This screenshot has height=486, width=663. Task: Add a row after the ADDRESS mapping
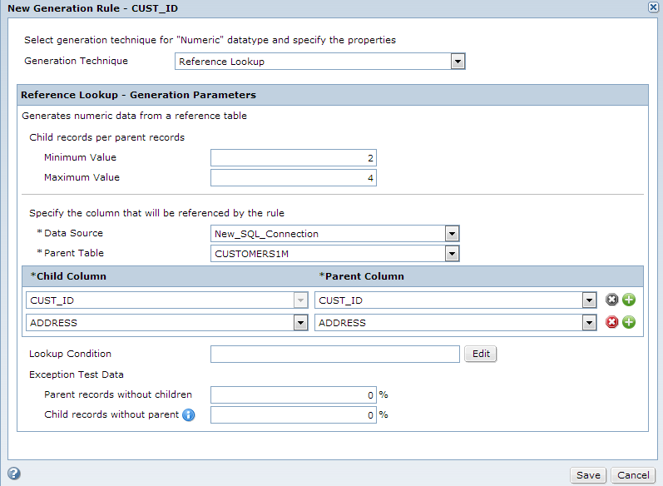tap(629, 322)
